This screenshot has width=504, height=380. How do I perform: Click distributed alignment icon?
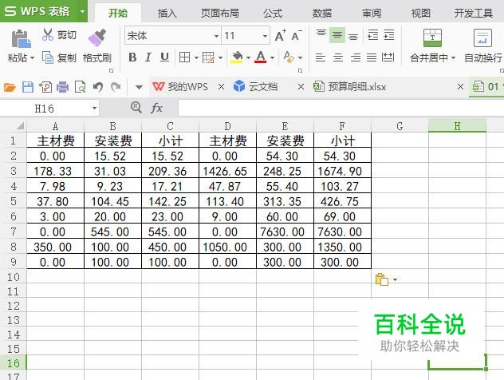(x=388, y=57)
